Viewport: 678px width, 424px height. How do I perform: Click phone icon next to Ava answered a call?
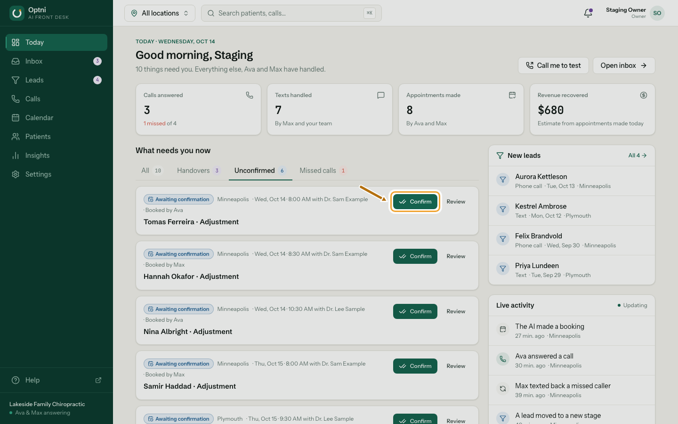(503, 359)
